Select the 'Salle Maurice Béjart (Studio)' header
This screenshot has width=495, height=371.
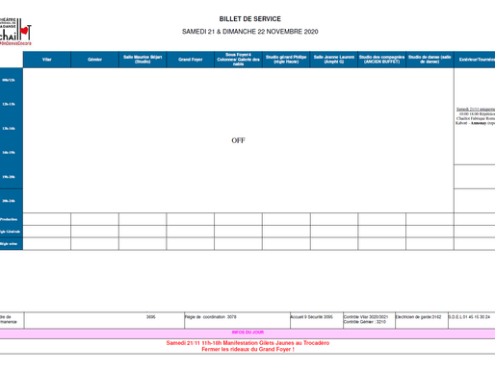point(143,60)
